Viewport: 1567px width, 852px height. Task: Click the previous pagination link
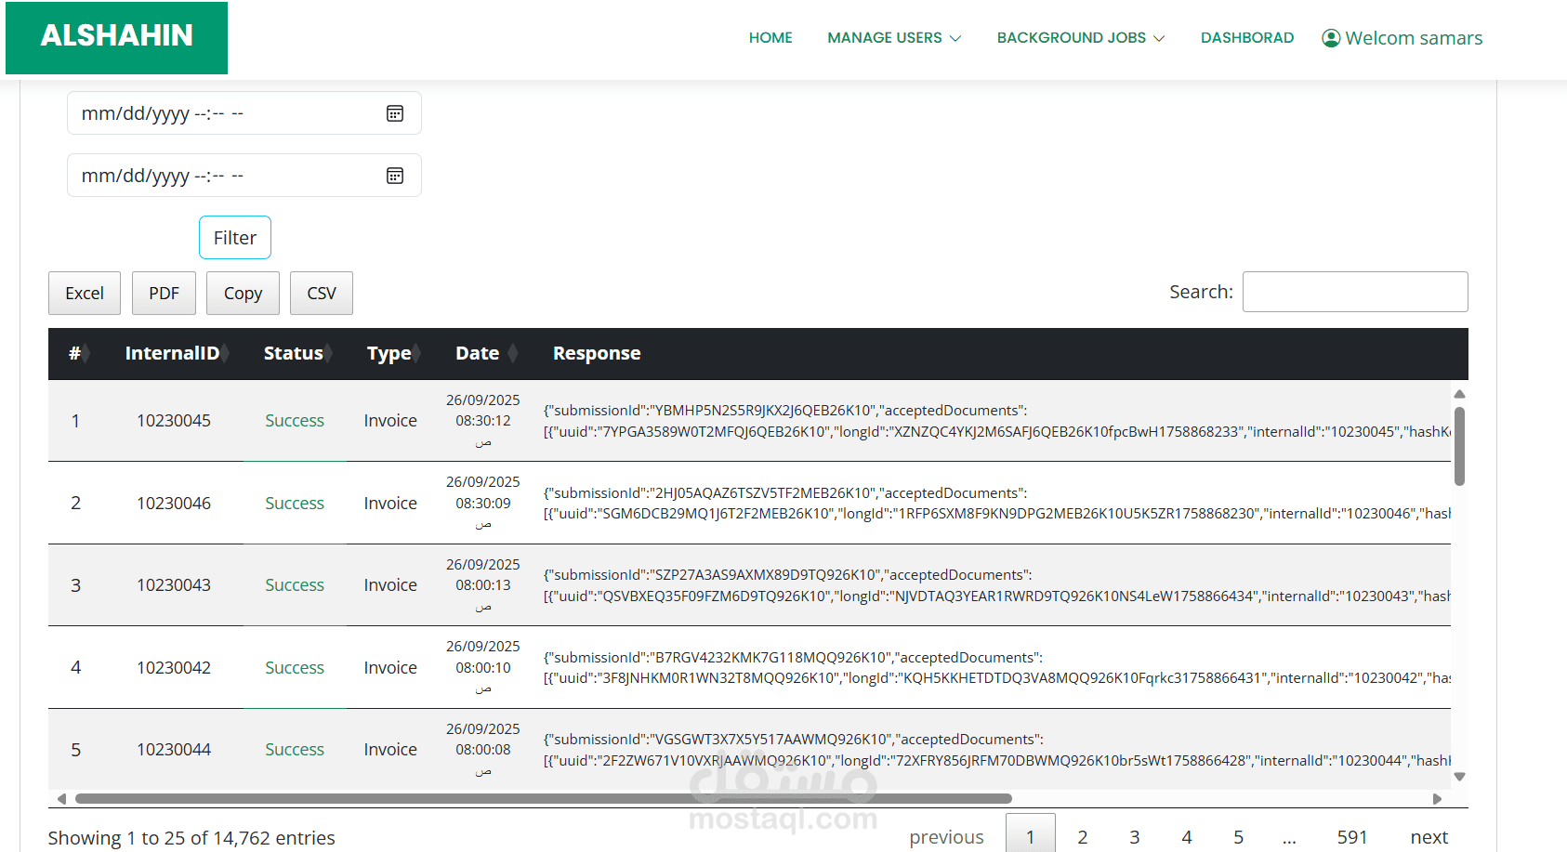coord(946,836)
